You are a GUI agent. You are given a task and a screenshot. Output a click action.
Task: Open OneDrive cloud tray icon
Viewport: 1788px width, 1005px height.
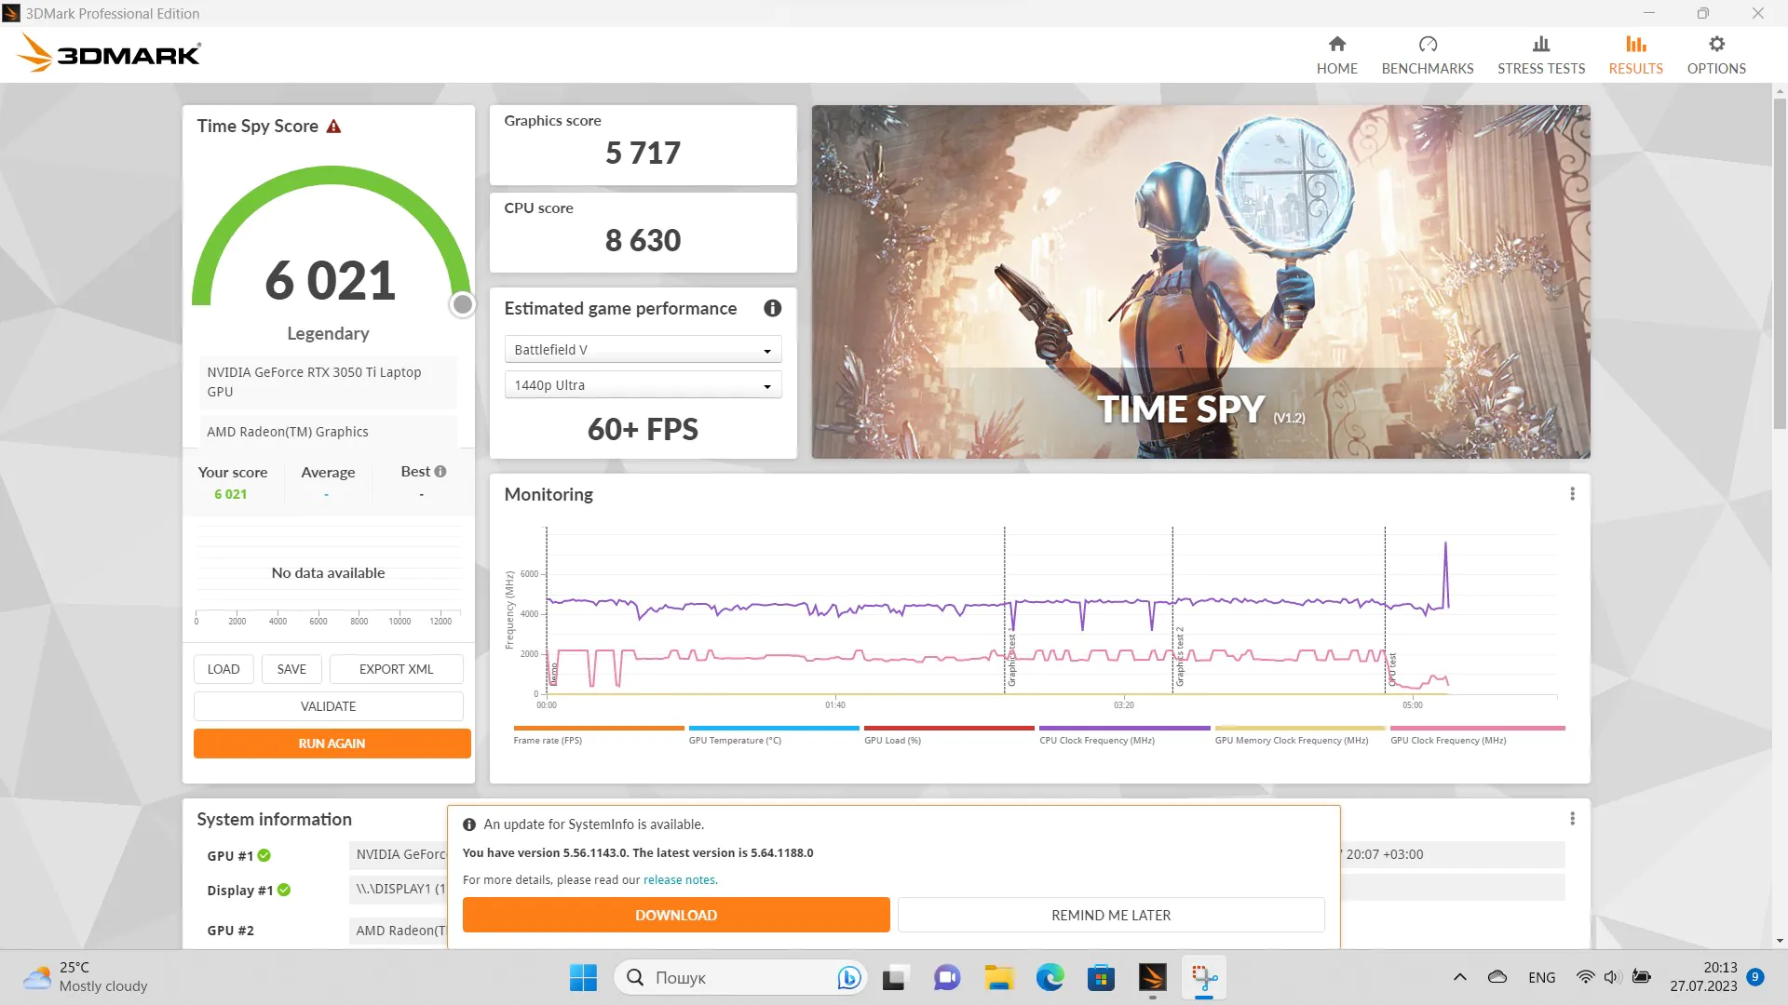(1497, 977)
